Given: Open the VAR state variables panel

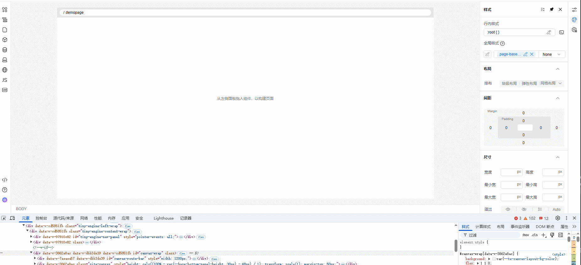Looking at the screenshot, I should [5, 90].
